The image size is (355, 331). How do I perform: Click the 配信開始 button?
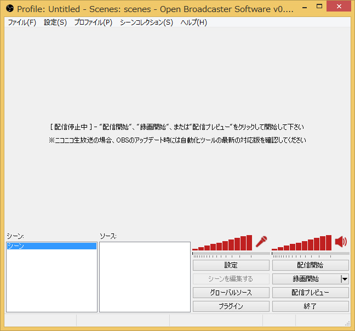coord(311,265)
